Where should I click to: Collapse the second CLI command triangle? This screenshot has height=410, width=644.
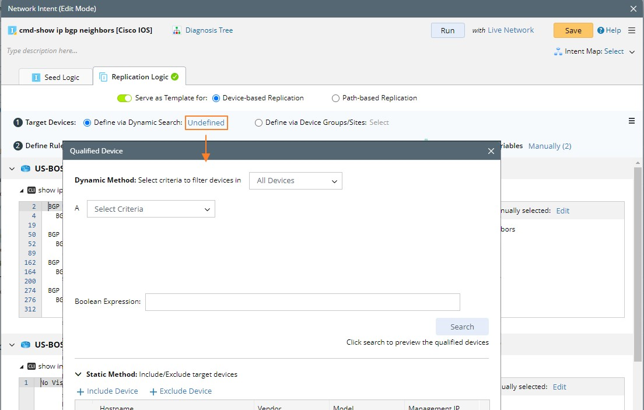(x=22, y=367)
